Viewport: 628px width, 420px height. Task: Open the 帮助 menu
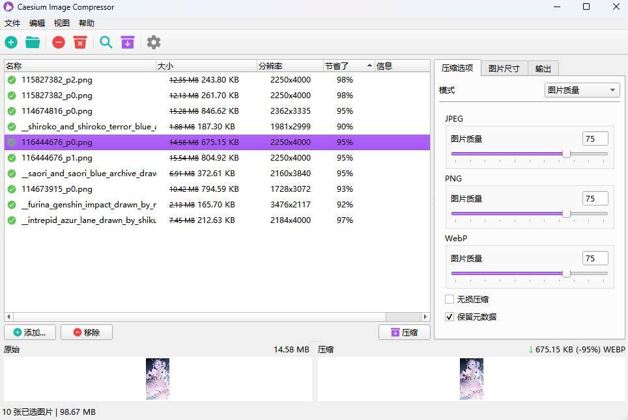click(87, 23)
